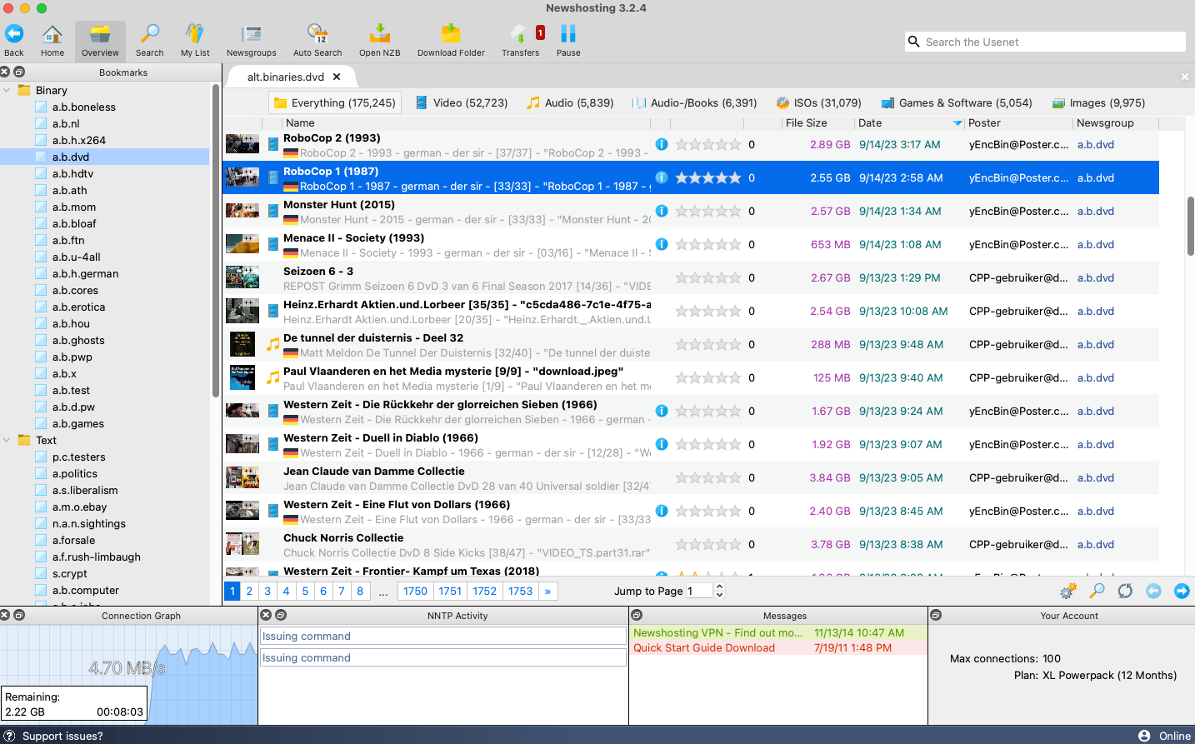Click Support issues? in status bar
The width and height of the screenshot is (1195, 744).
pos(62,736)
